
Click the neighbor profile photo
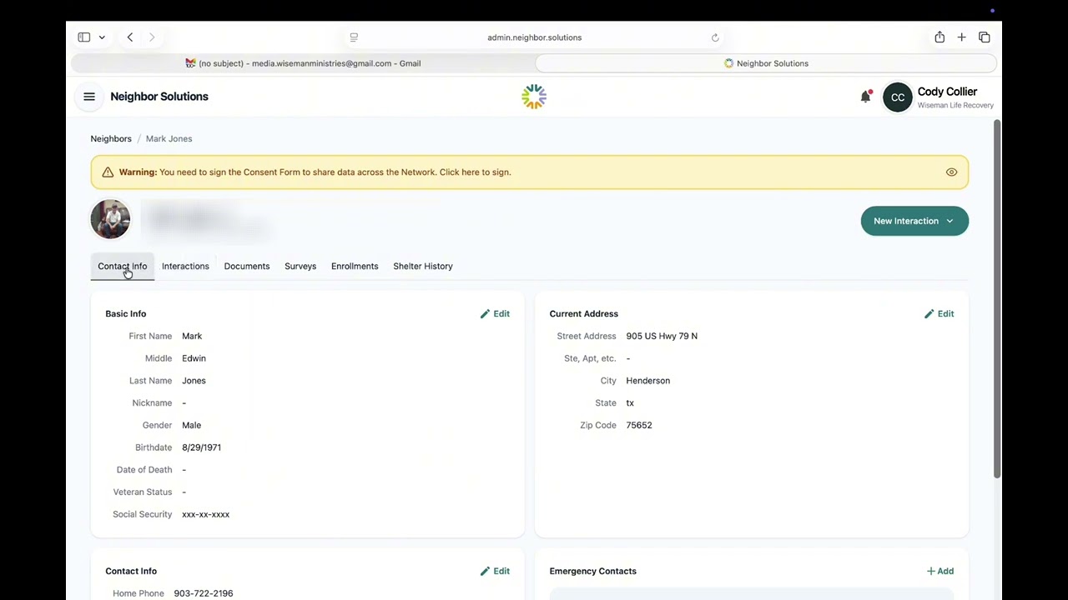(x=111, y=220)
